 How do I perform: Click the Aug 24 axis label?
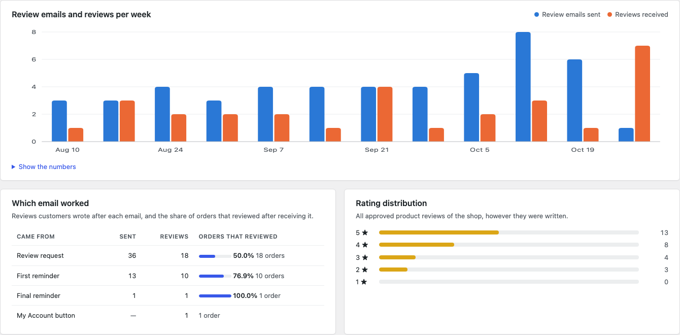pyautogui.click(x=171, y=150)
